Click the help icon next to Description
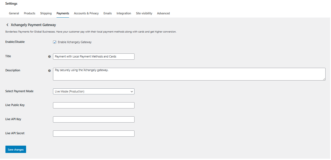This screenshot has width=331, height=160. click(49, 71)
